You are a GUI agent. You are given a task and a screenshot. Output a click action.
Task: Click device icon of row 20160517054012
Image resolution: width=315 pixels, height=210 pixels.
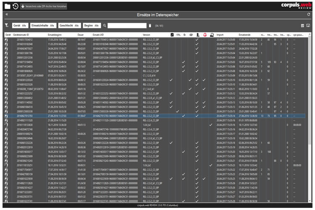click(6, 39)
